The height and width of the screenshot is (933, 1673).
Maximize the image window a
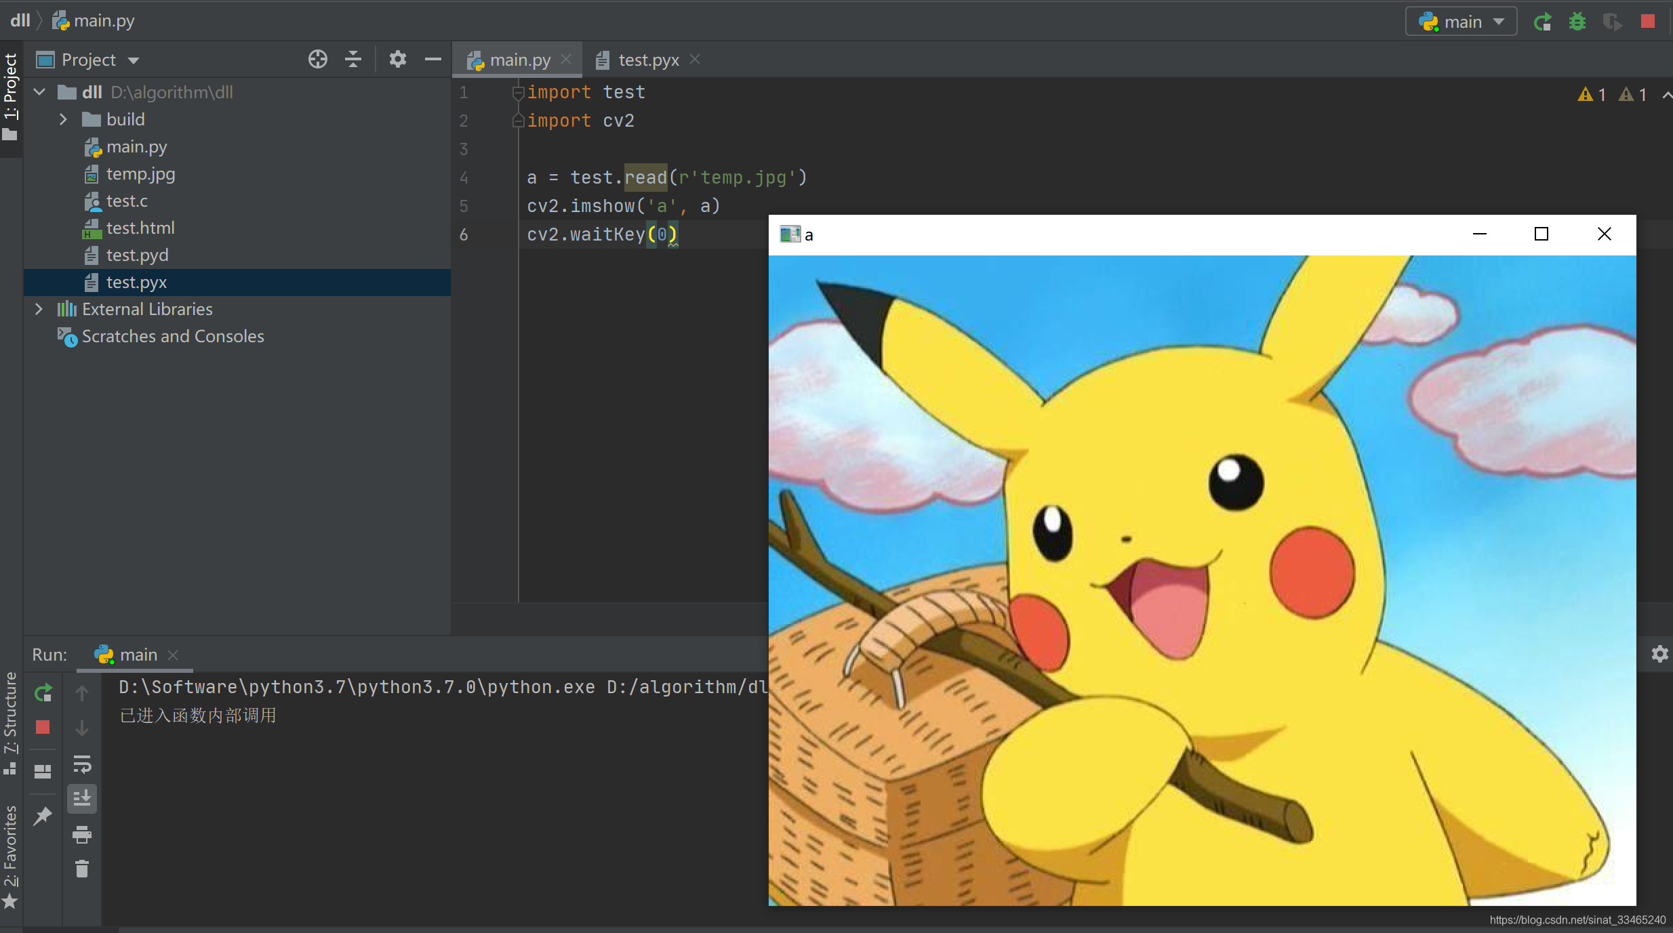click(1541, 234)
